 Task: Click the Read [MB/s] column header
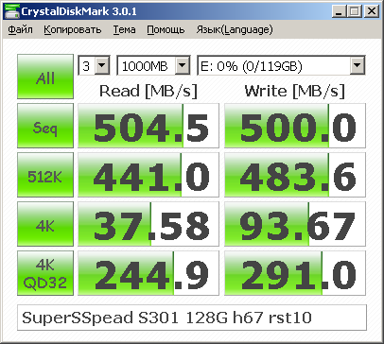click(148, 91)
